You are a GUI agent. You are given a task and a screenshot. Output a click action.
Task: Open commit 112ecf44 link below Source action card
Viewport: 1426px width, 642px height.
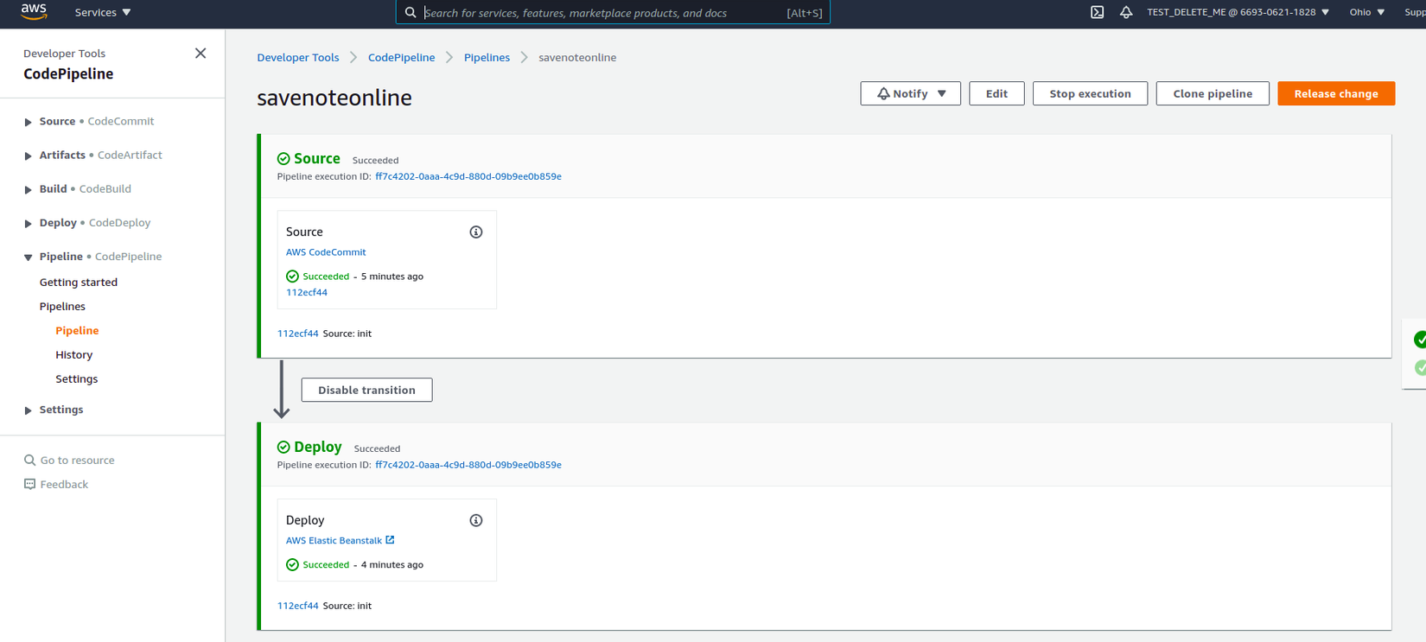298,334
